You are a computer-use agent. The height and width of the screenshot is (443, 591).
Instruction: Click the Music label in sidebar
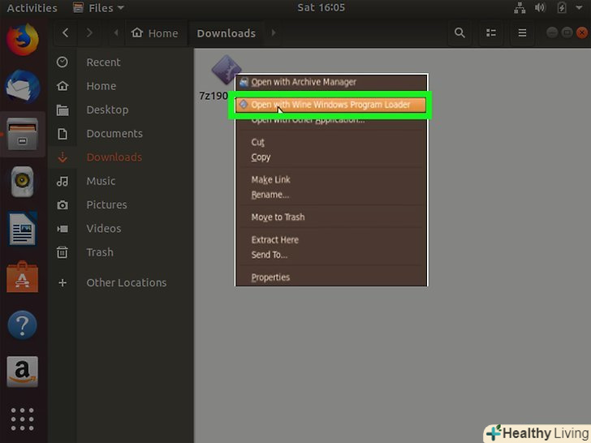pos(101,181)
